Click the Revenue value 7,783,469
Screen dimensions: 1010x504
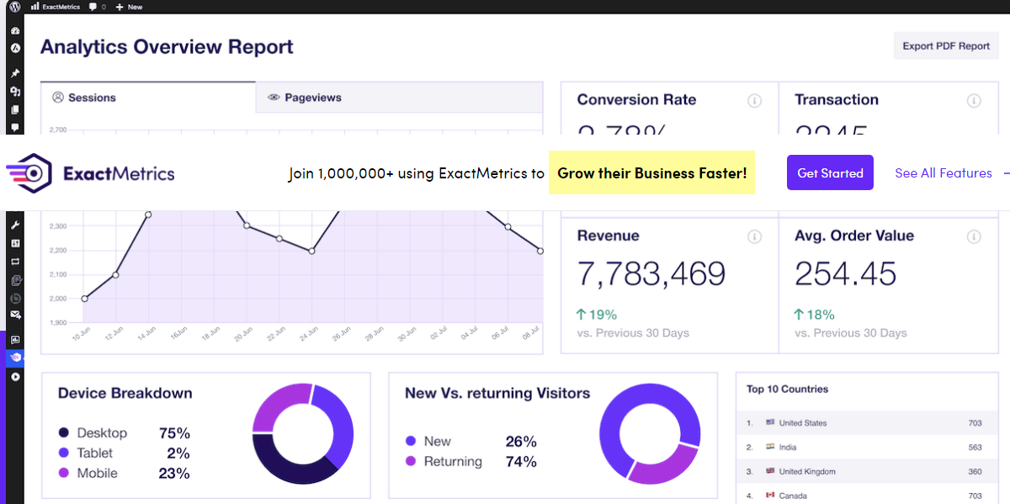651,274
